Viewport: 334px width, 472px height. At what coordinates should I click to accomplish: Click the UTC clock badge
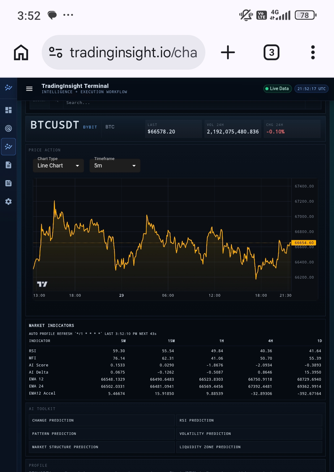coord(311,89)
